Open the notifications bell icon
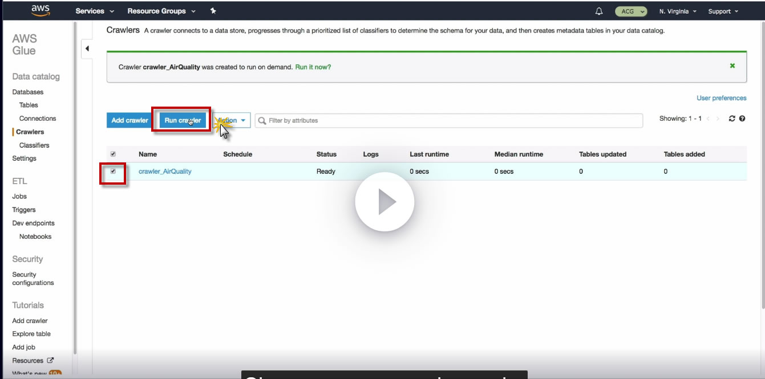 point(599,11)
